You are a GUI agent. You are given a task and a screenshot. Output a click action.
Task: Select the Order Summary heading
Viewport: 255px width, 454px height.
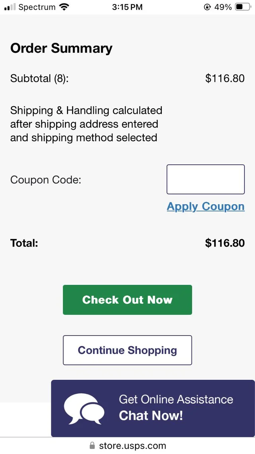[x=61, y=48]
